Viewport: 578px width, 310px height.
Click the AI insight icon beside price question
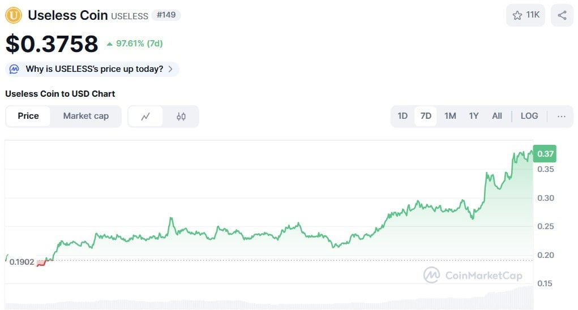pyautogui.click(x=14, y=69)
